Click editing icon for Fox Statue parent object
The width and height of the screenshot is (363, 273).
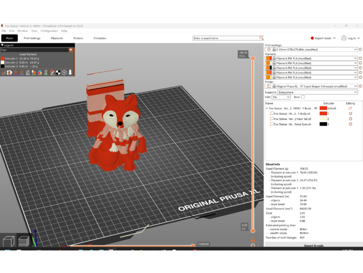350,108
